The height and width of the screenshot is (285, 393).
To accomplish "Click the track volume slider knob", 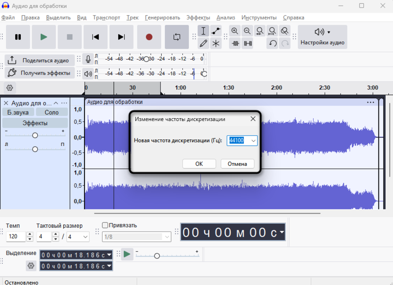I will (35, 135).
